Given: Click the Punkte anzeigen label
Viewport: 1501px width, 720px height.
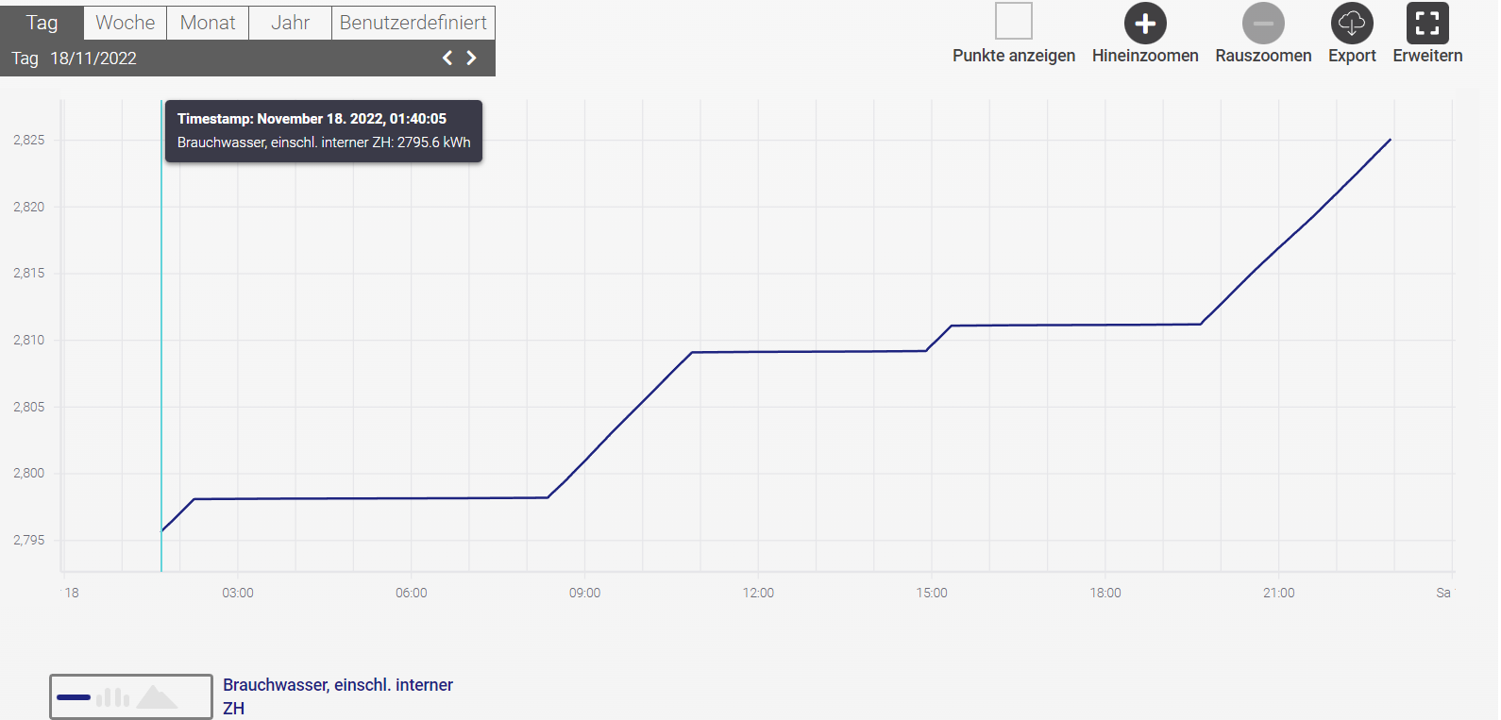Looking at the screenshot, I should (x=1014, y=56).
